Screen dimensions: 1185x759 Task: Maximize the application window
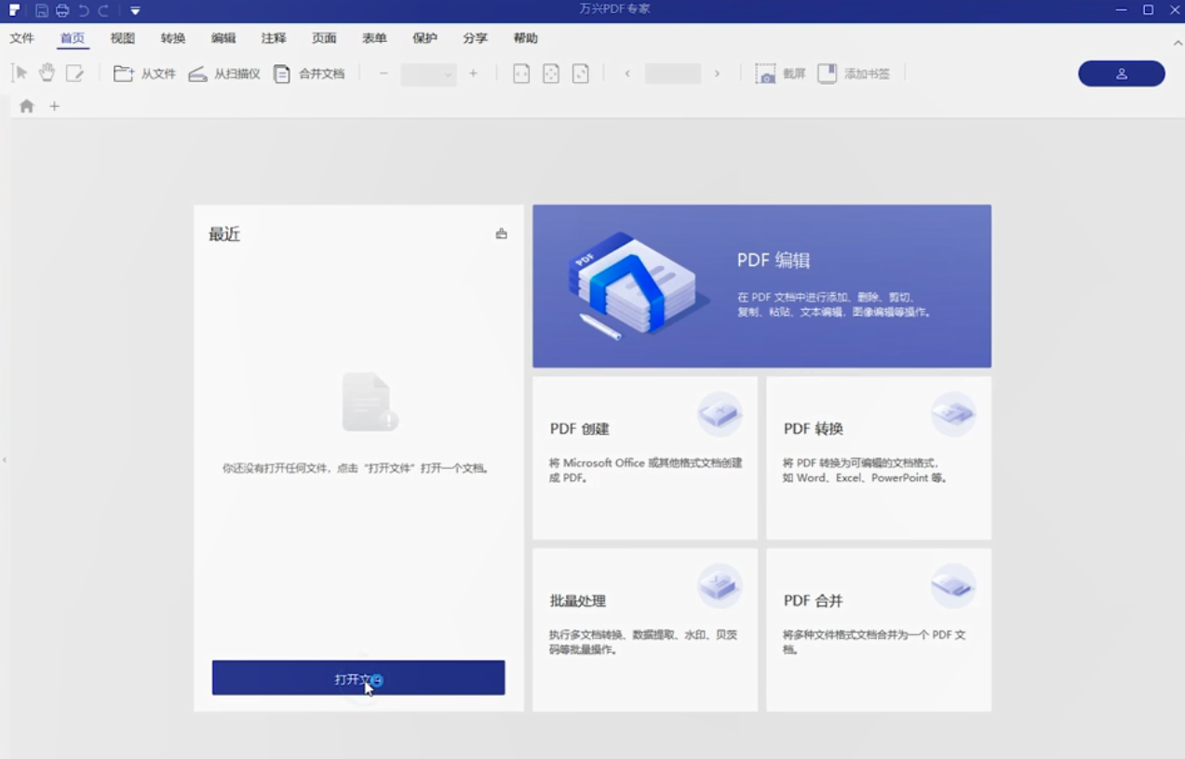[1149, 10]
